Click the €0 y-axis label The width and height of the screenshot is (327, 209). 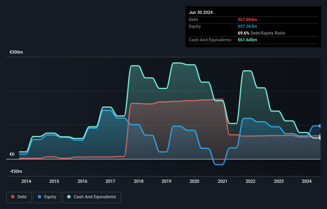pyautogui.click(x=12, y=154)
